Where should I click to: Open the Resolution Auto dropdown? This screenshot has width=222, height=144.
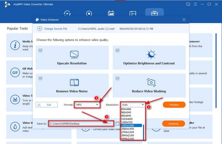[x=133, y=105]
